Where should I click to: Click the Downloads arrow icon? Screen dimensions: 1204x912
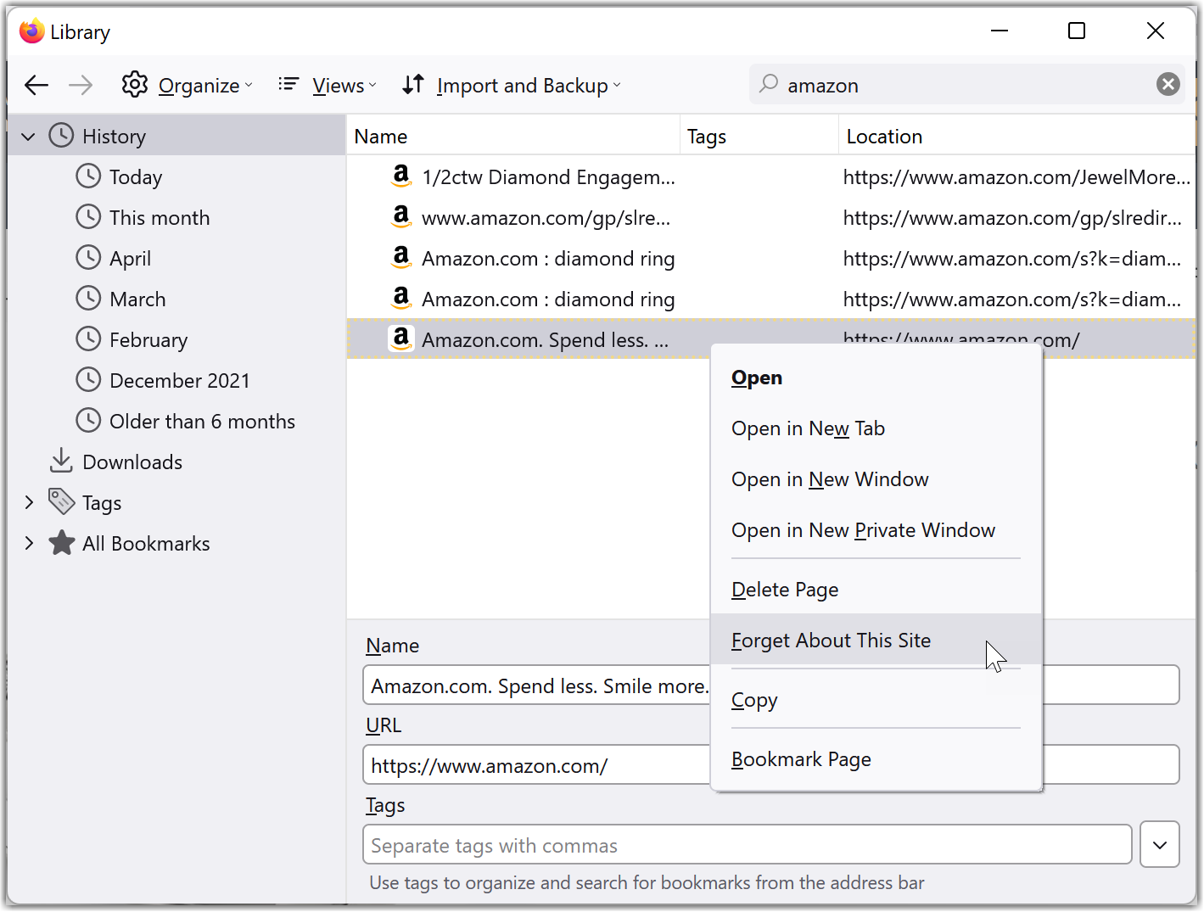61,461
